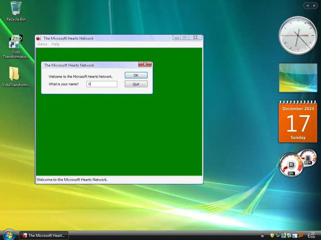Close the main Hearts Network window
The height and width of the screenshot is (240, 321).
point(196,37)
